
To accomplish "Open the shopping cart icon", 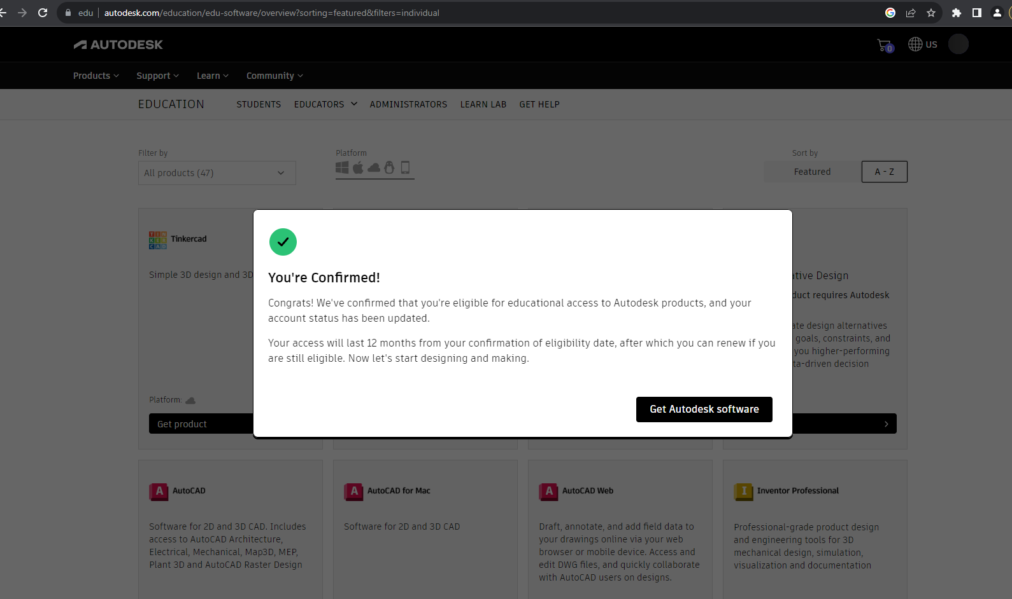I will [885, 45].
